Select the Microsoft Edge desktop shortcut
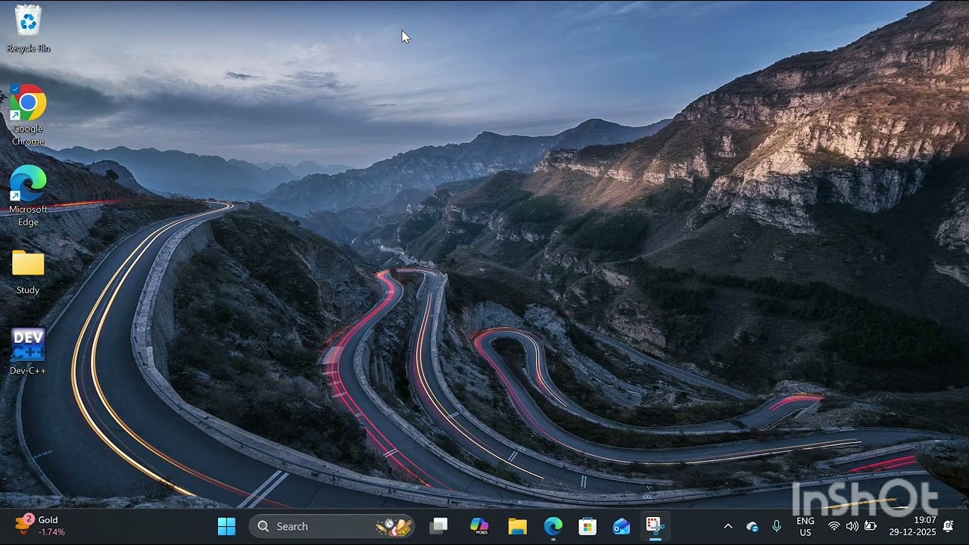 pos(28,195)
